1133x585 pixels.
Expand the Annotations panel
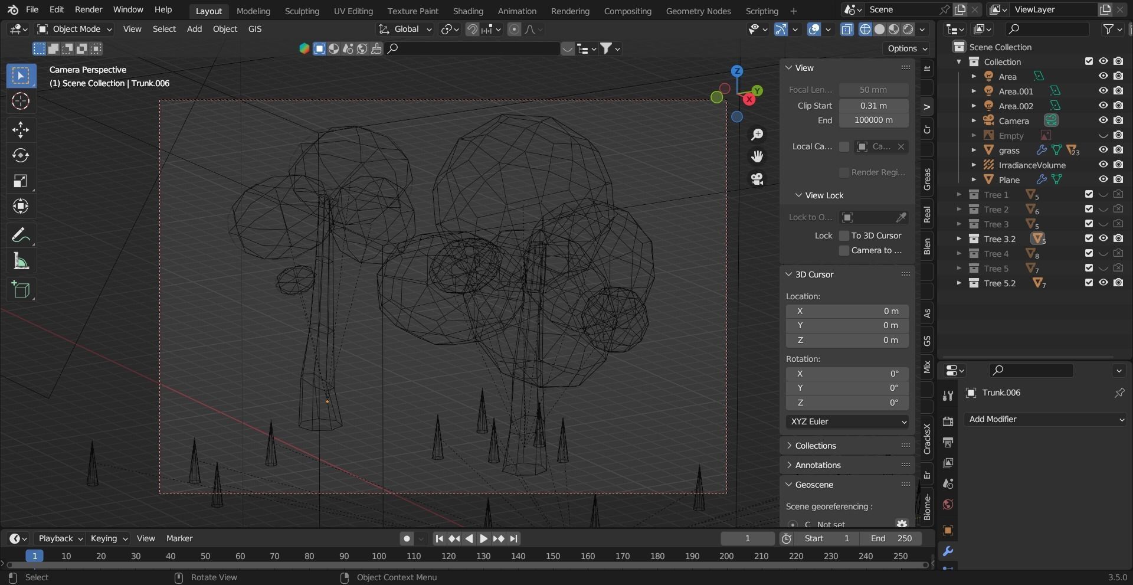(817, 465)
